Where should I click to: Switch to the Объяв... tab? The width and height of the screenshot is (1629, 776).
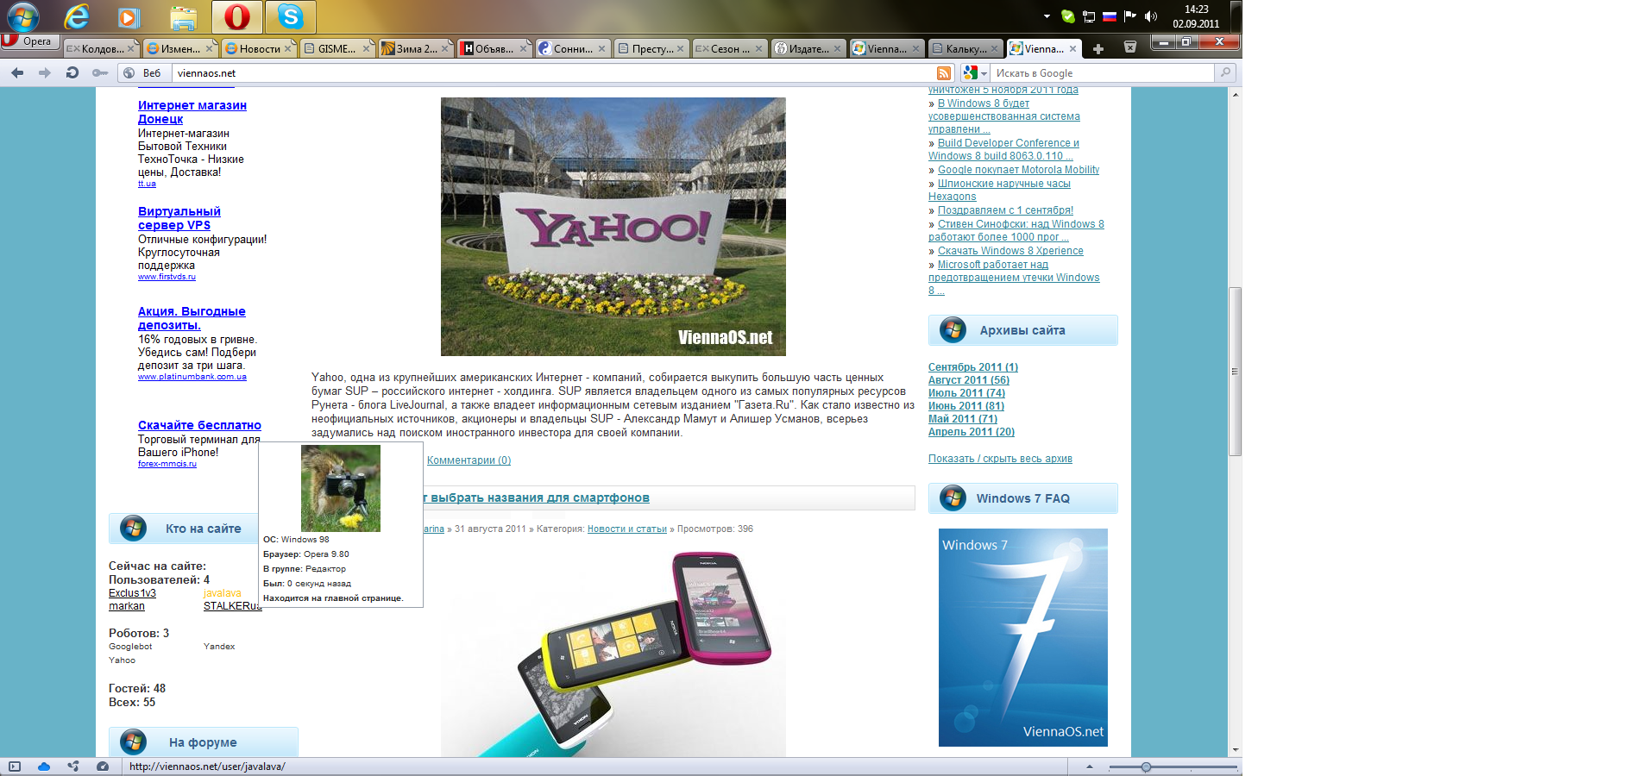[x=494, y=48]
